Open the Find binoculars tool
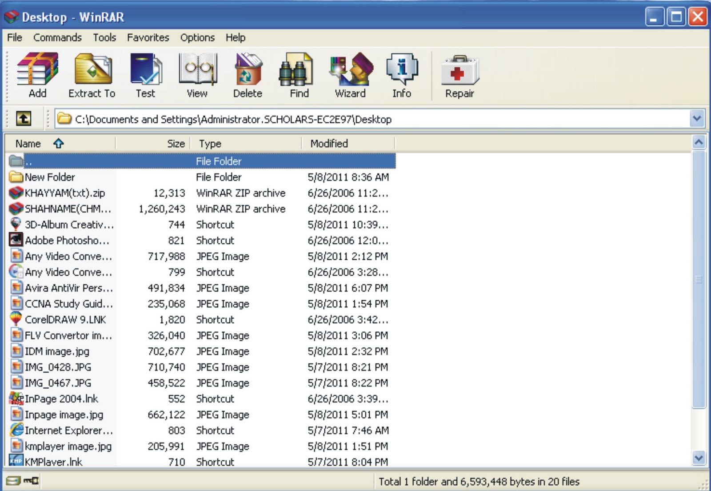 tap(299, 75)
